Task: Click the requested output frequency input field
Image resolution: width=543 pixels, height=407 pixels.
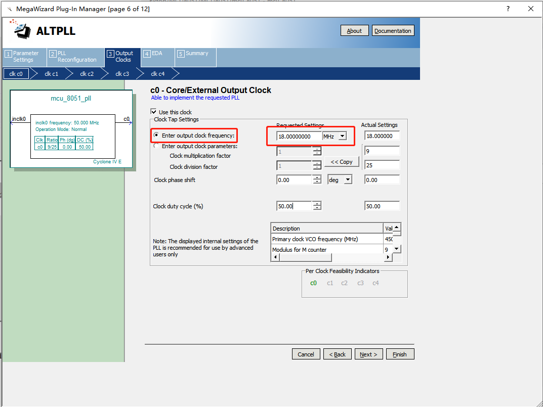Action: click(x=299, y=137)
